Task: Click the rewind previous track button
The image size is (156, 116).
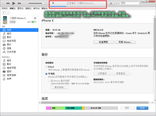Action: (x=8, y=3)
